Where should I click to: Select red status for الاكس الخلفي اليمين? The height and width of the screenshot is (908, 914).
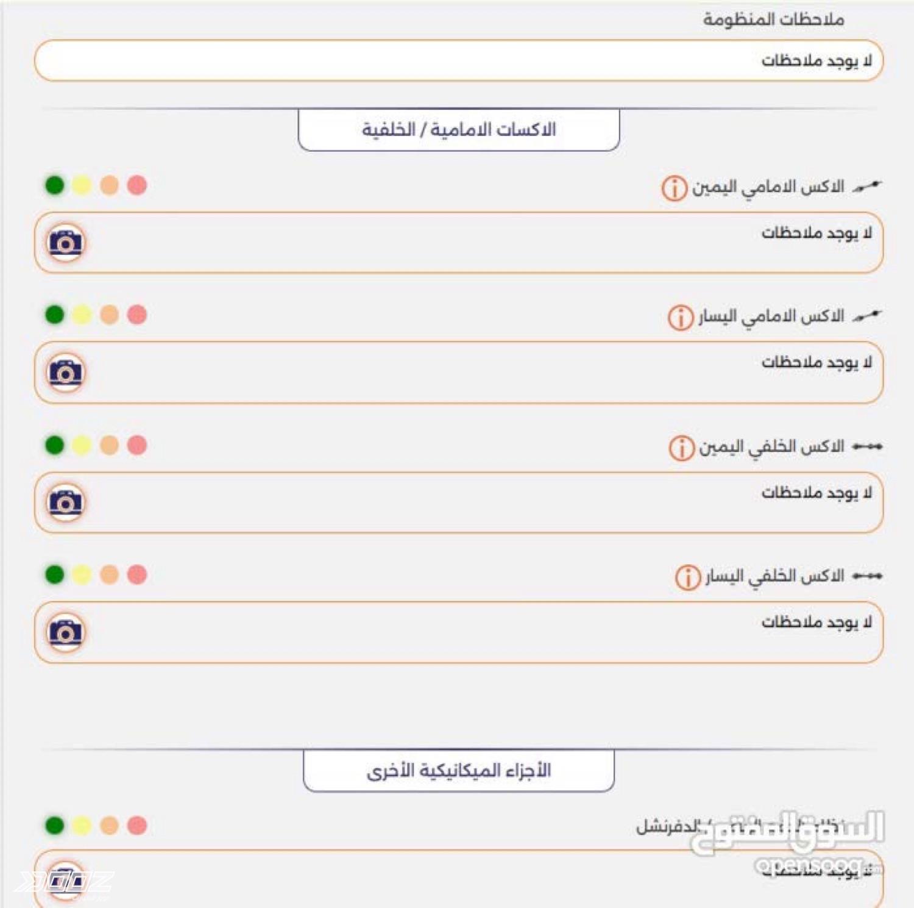pos(137,445)
